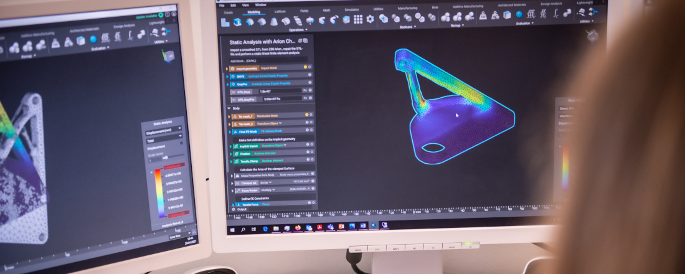Click the plain blue cube Evaluation icon
The width and height of the screenshot is (685, 274).
[x=507, y=15]
